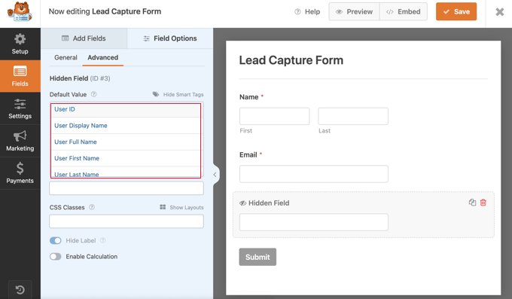Open the revisions history icon
This screenshot has height=299, width=512.
click(20, 289)
